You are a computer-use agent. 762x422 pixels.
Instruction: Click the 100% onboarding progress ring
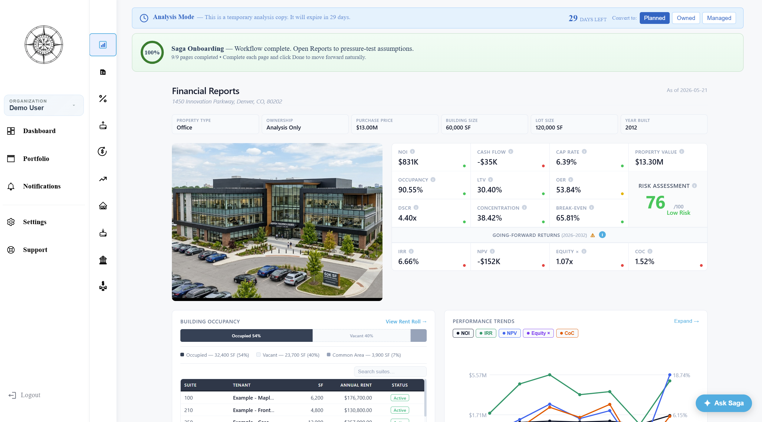(152, 52)
